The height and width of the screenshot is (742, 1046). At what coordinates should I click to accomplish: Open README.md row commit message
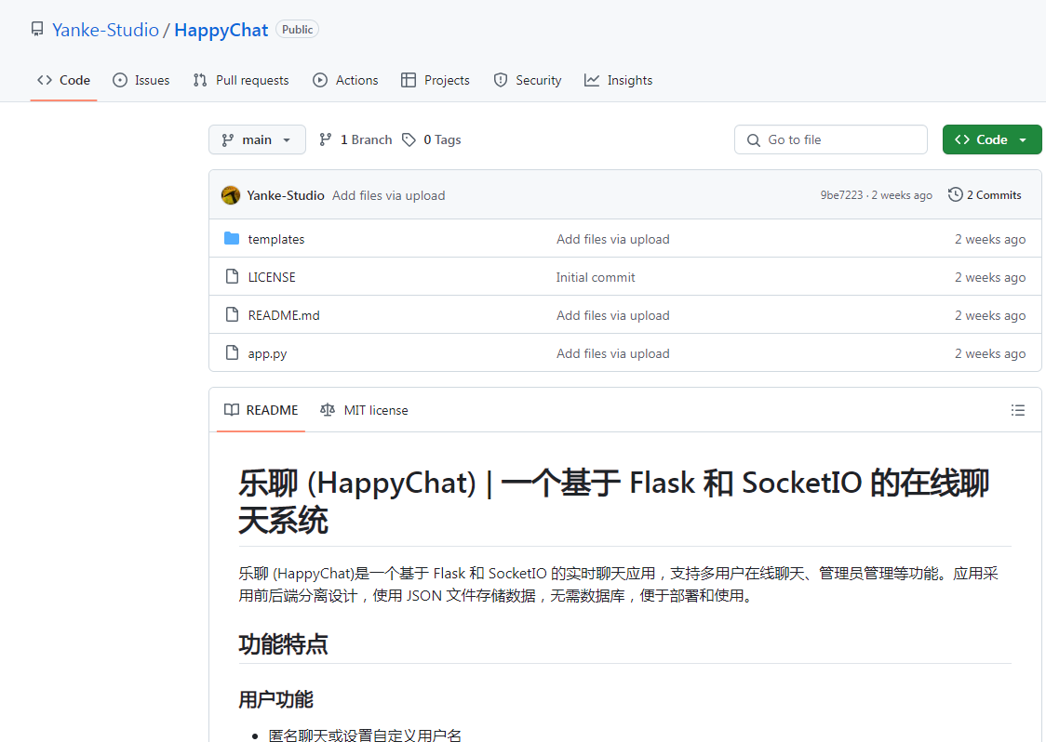613,314
